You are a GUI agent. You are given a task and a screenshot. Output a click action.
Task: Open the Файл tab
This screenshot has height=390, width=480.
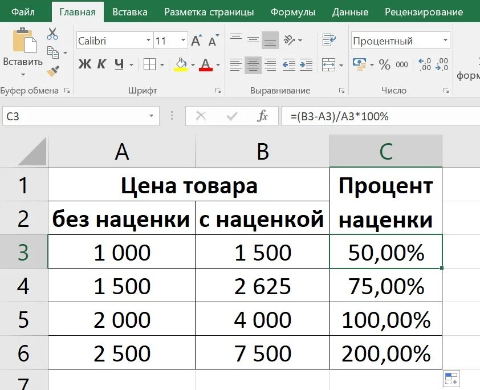coord(23,12)
